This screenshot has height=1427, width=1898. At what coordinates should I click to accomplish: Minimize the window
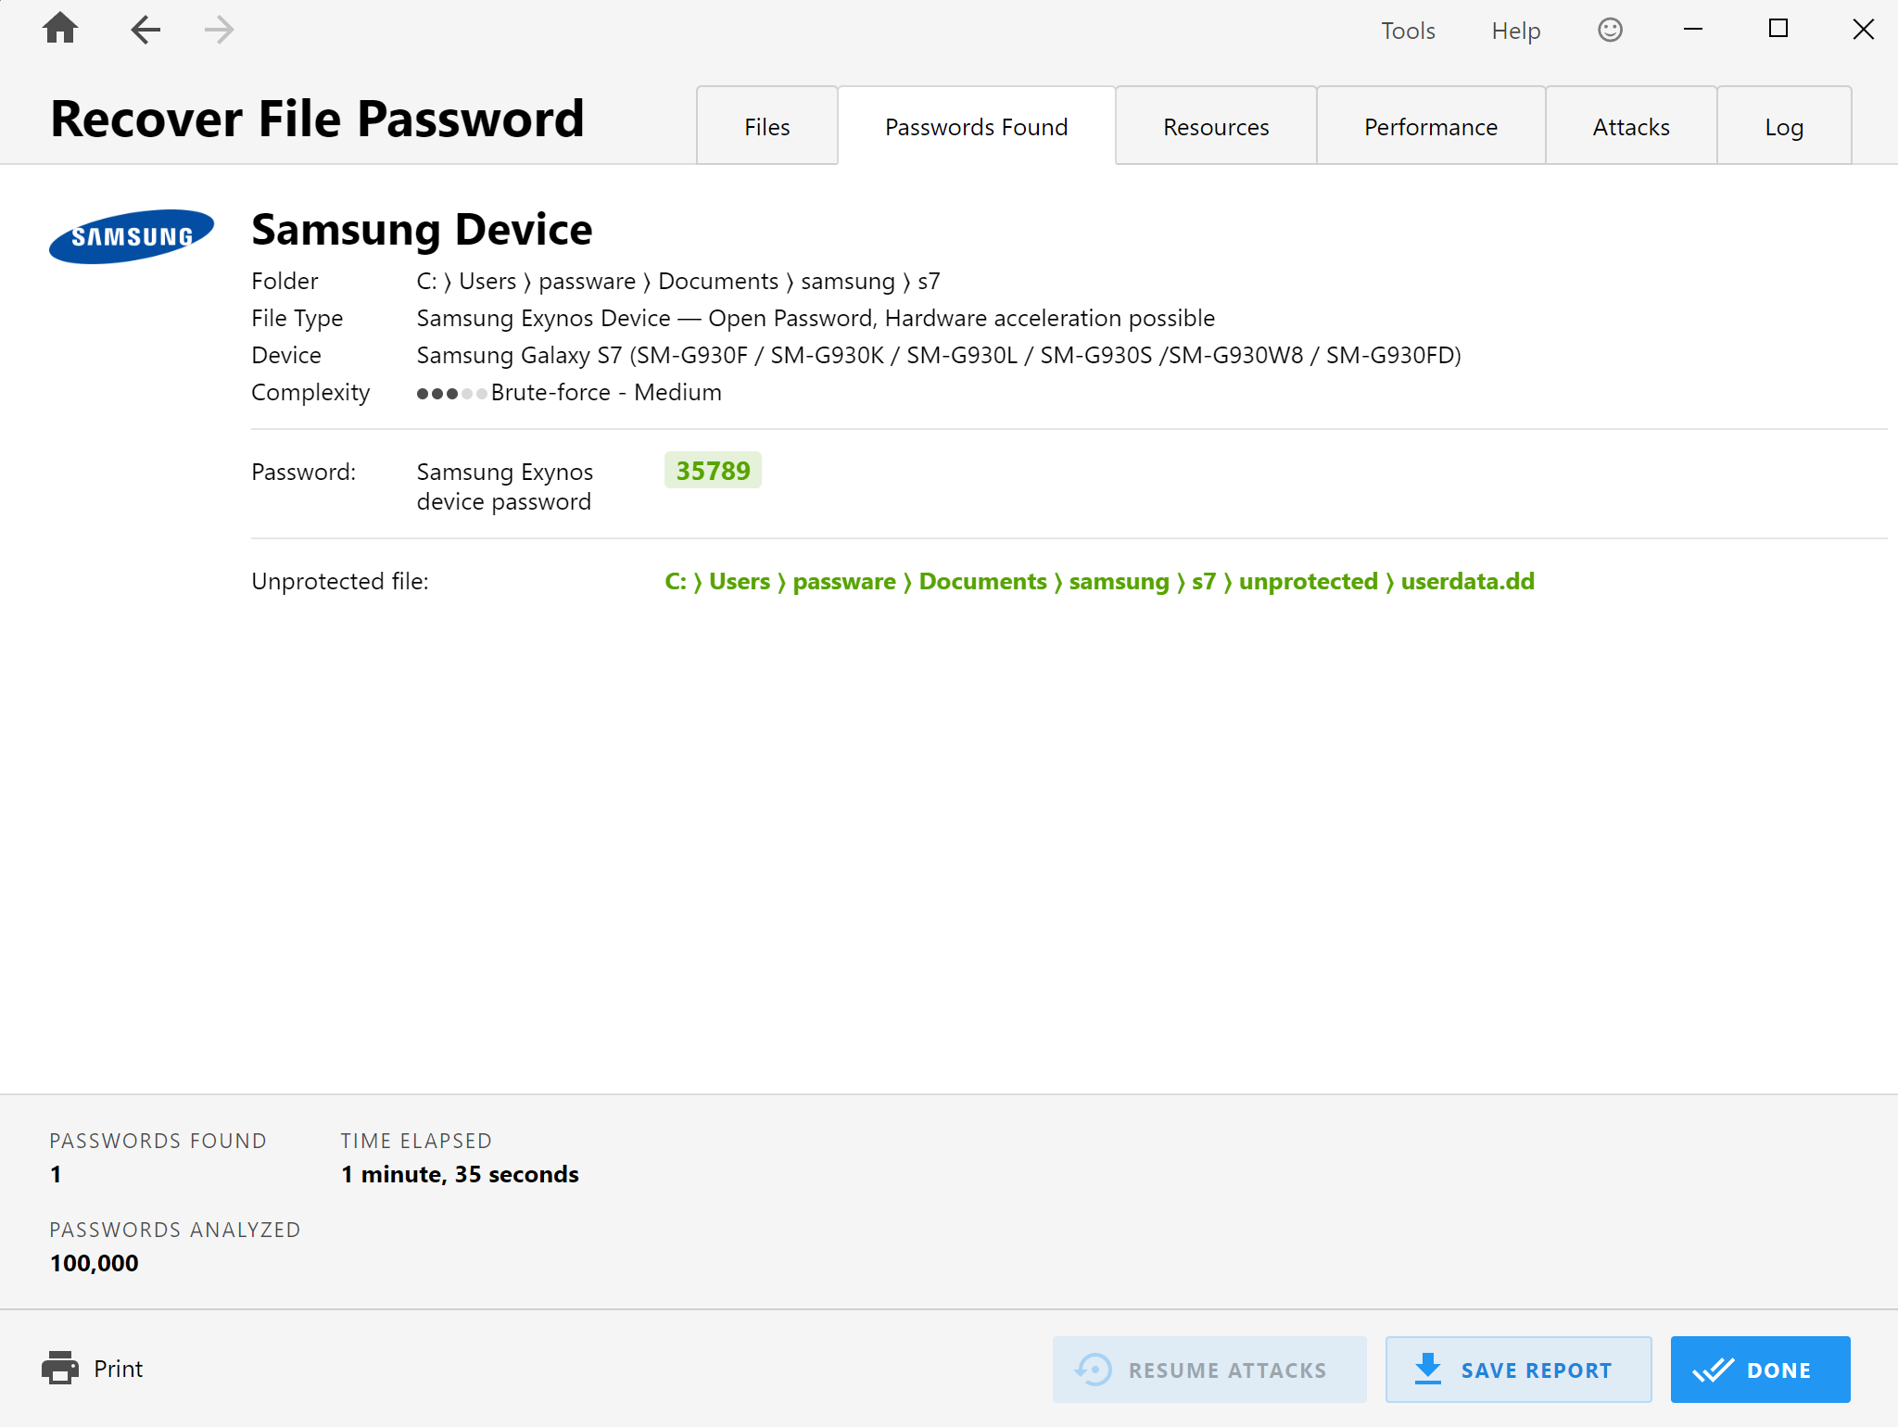[x=1693, y=30]
